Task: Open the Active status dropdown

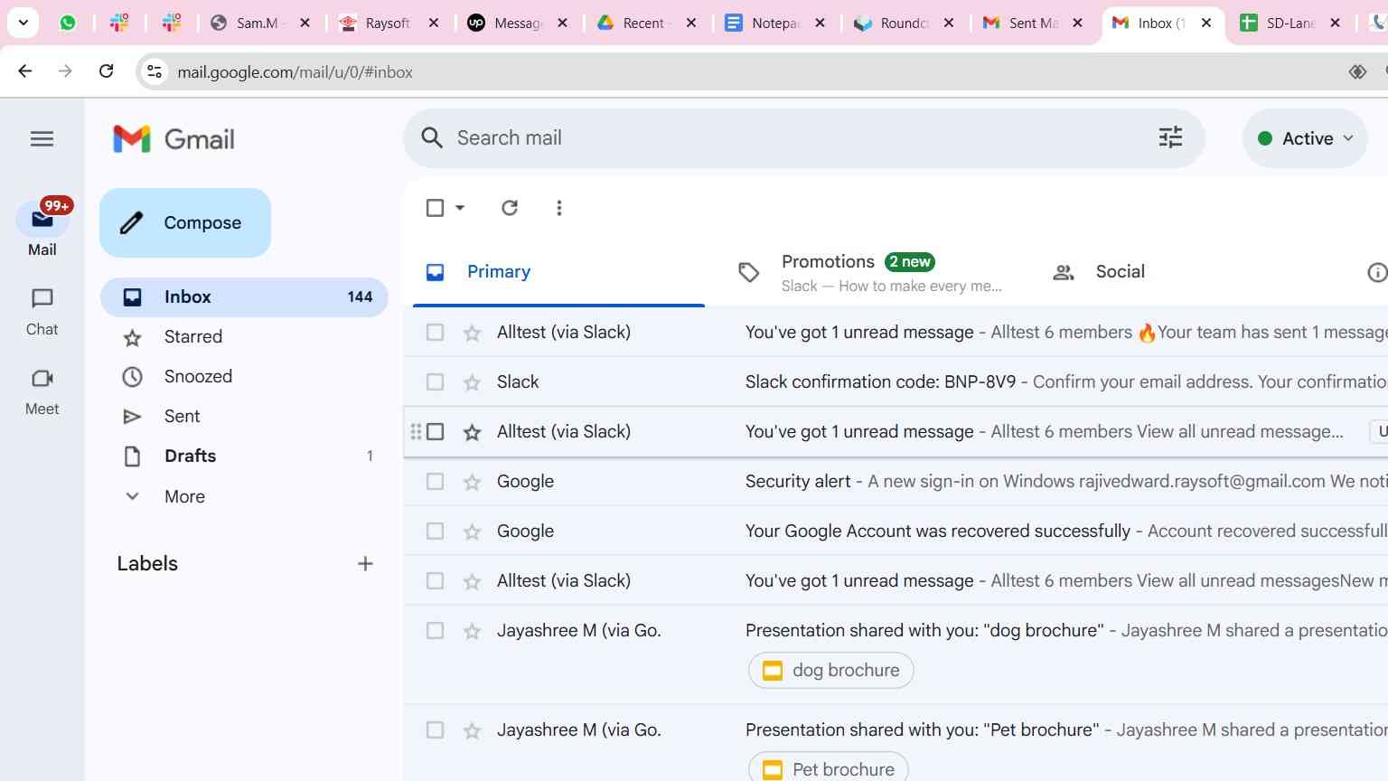Action: pyautogui.click(x=1305, y=138)
